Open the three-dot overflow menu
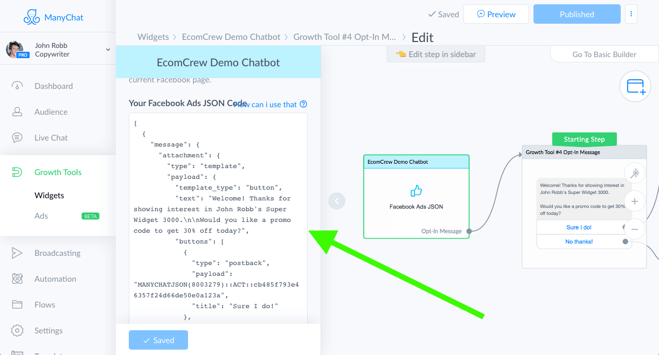This screenshot has width=659, height=355. point(631,14)
